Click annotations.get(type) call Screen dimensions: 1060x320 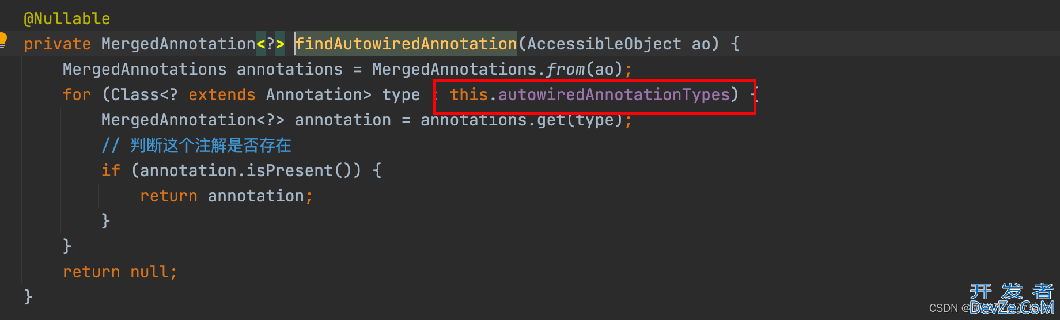tap(521, 120)
